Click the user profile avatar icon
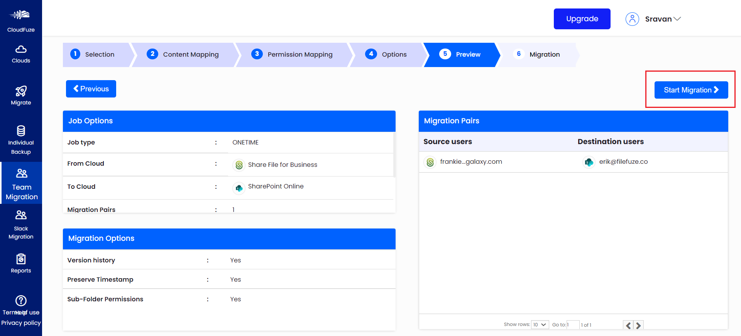The image size is (741, 336). [x=632, y=19]
